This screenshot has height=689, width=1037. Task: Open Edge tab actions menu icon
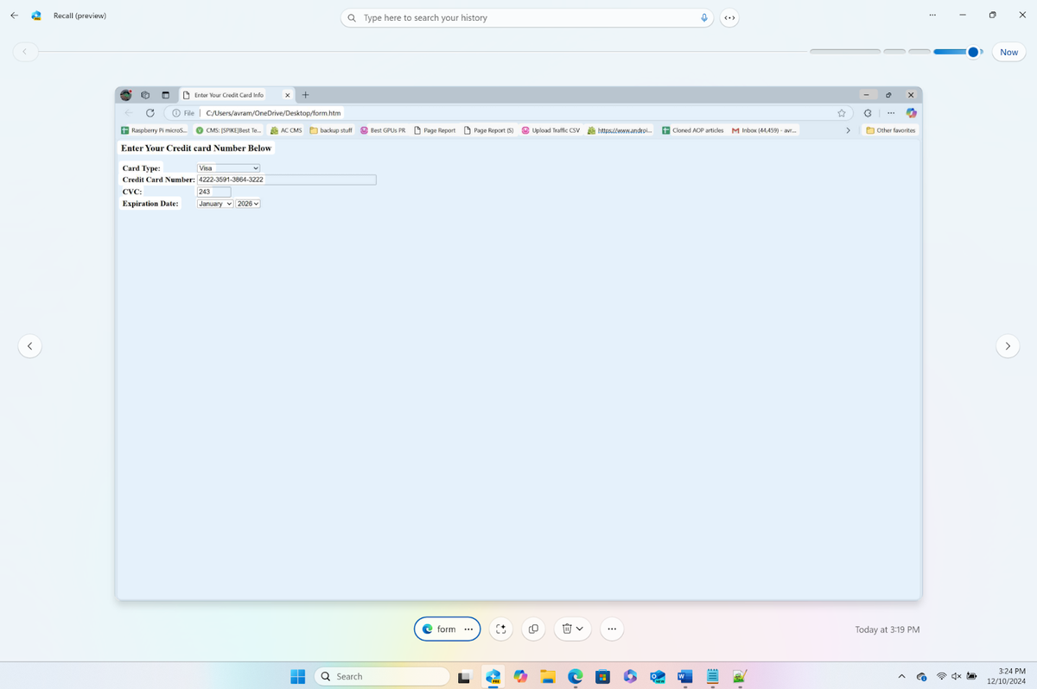pos(165,95)
